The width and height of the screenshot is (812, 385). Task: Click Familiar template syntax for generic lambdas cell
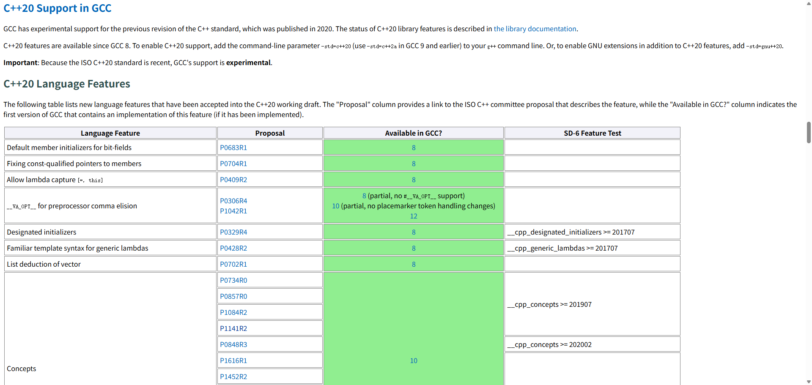click(x=110, y=248)
